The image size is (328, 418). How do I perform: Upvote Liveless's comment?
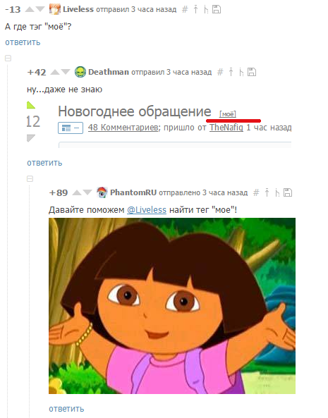[30, 10]
